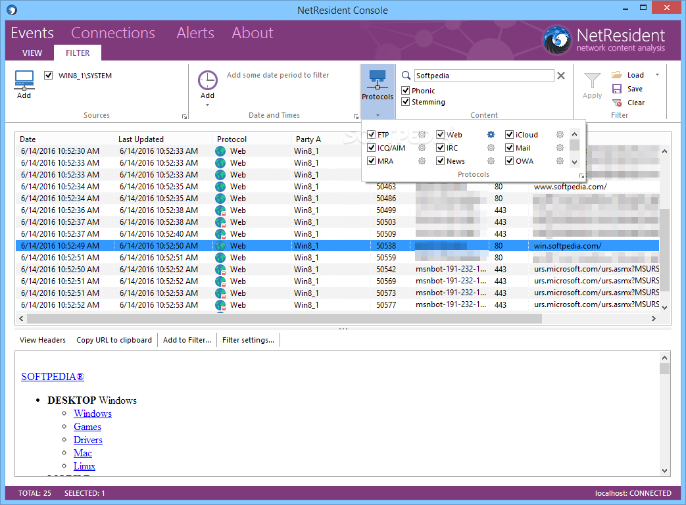Open FTP protocol settings gear
Screen dimensions: 686x505
coord(422,135)
